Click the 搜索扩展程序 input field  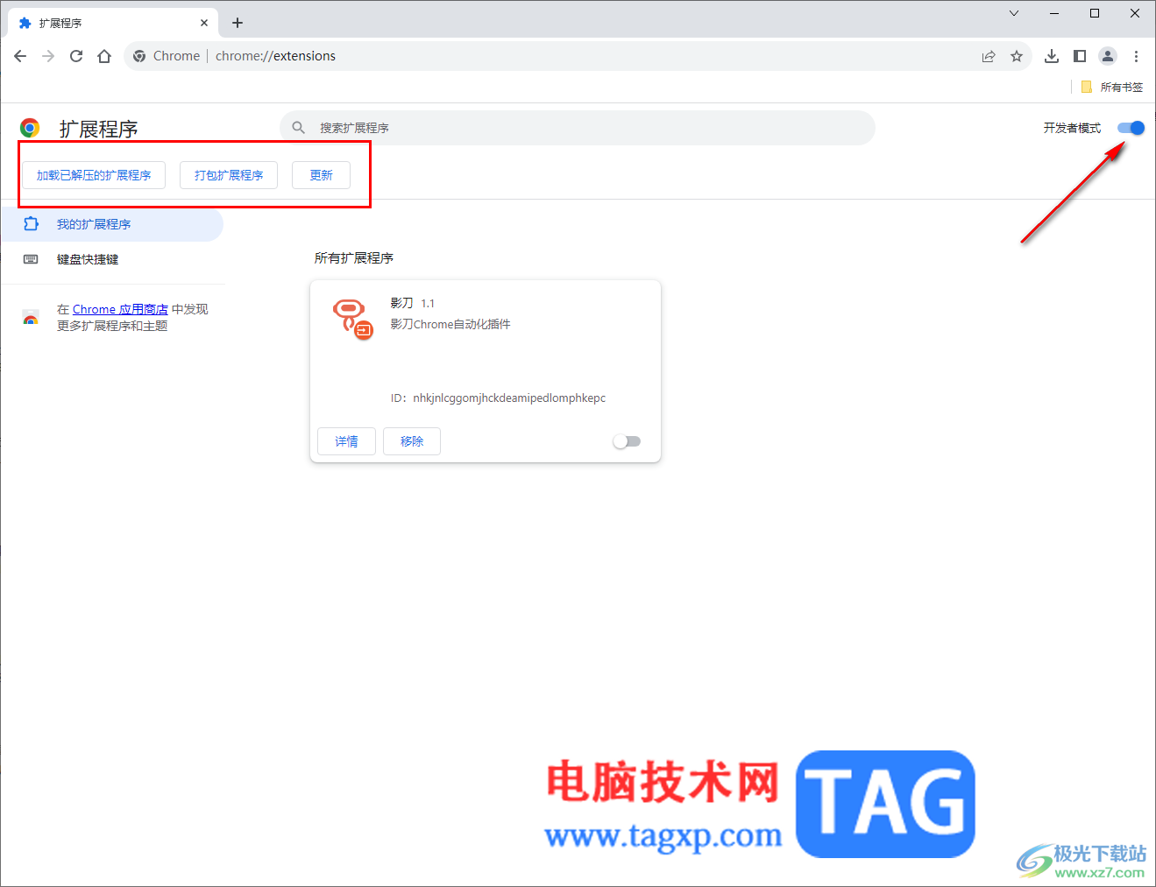[x=526, y=127]
